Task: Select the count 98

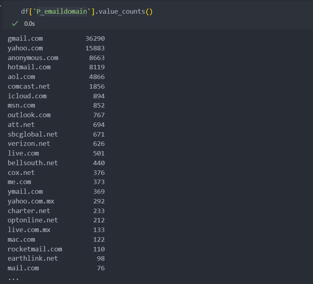Action: coord(101,259)
